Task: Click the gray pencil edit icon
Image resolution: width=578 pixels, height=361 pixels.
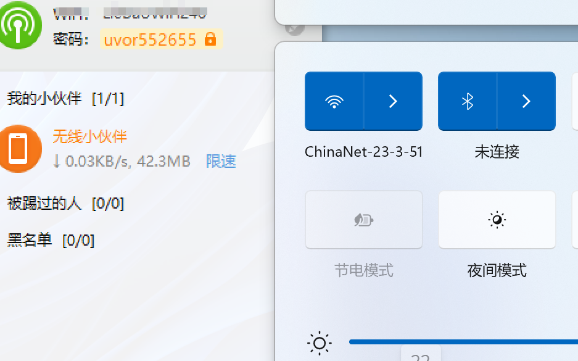Action: pos(294,28)
